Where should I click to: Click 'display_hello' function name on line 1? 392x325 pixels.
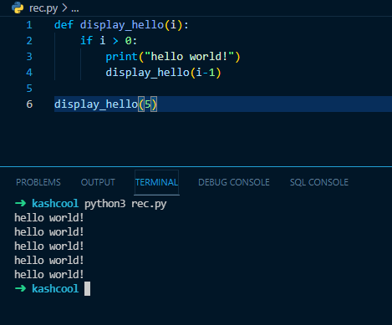tap(122, 25)
